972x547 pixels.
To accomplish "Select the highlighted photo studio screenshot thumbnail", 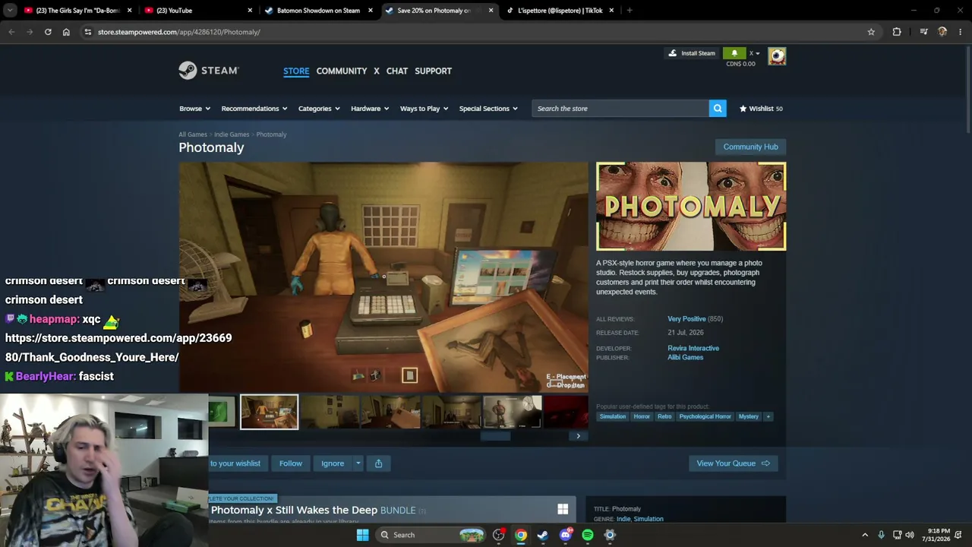I will click(270, 412).
